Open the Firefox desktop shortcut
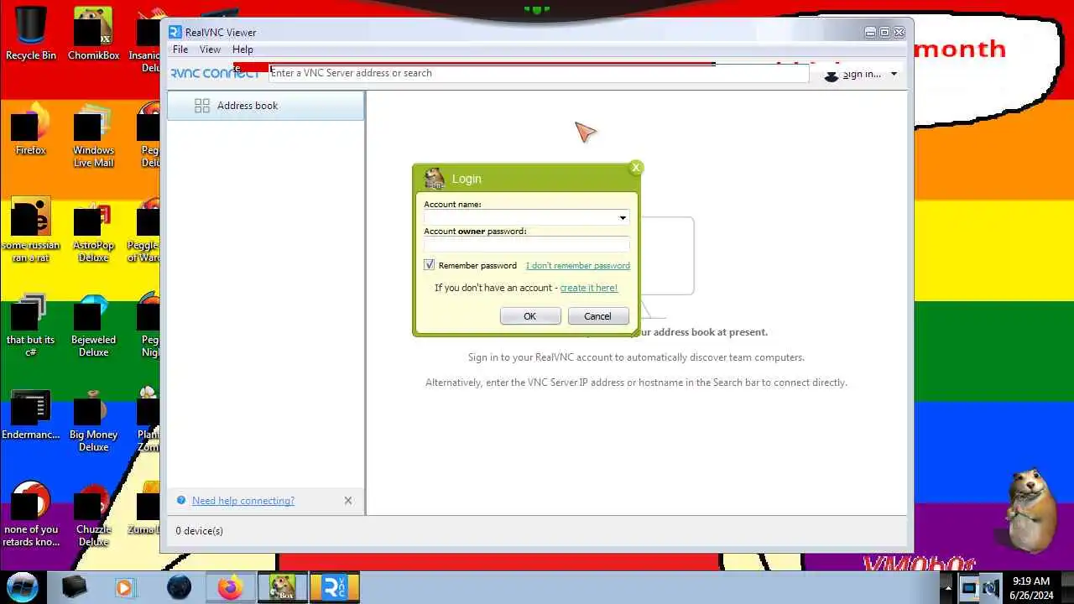This screenshot has width=1074, height=604. pyautogui.click(x=31, y=128)
